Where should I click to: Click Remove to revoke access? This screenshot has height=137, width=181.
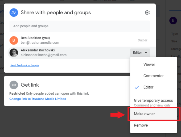click(x=141, y=125)
